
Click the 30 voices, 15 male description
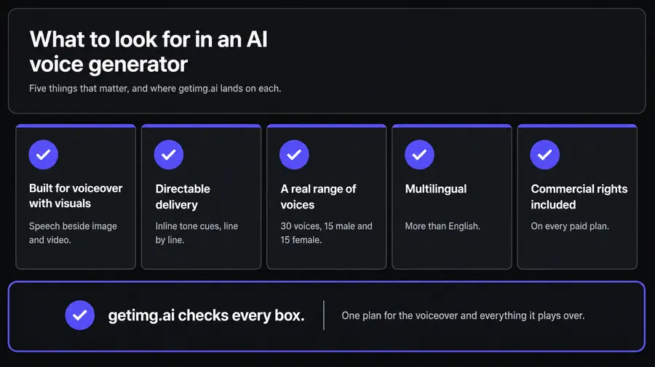pos(326,233)
